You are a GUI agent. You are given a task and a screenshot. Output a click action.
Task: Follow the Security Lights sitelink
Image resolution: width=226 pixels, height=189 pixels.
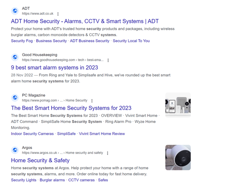[x=24, y=180]
